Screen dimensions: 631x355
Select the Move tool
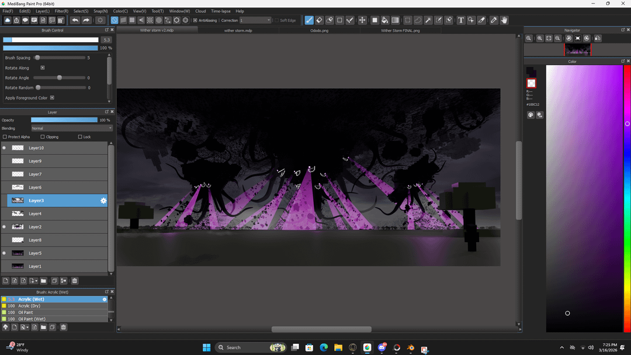click(x=362, y=20)
